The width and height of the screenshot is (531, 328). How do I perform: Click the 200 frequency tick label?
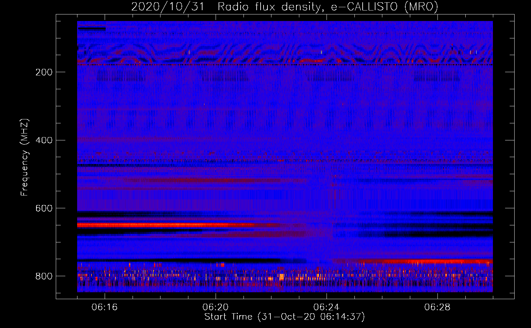point(44,72)
